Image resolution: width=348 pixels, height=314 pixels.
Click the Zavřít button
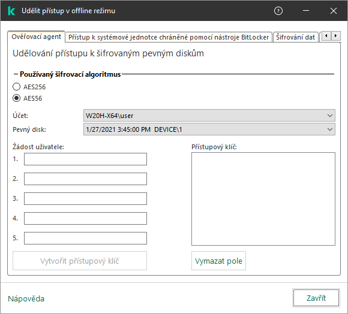click(316, 298)
